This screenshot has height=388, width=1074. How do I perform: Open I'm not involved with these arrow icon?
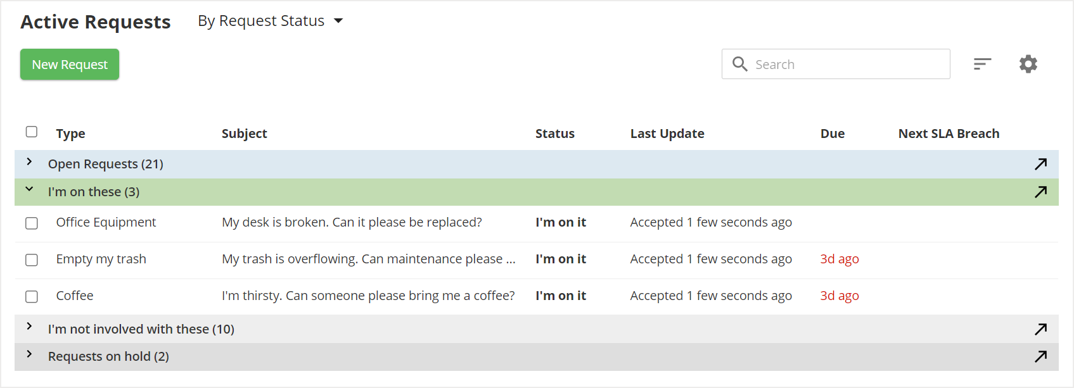click(x=1040, y=329)
